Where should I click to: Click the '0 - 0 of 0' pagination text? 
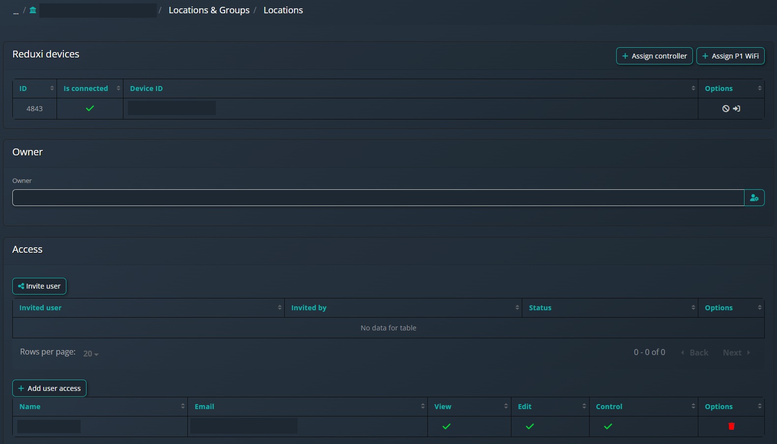[x=650, y=352]
